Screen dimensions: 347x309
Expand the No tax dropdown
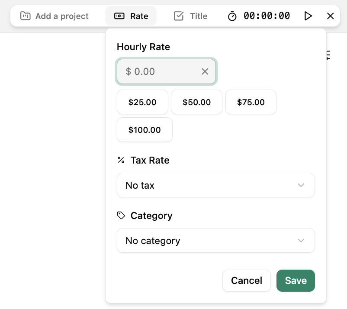point(215,185)
